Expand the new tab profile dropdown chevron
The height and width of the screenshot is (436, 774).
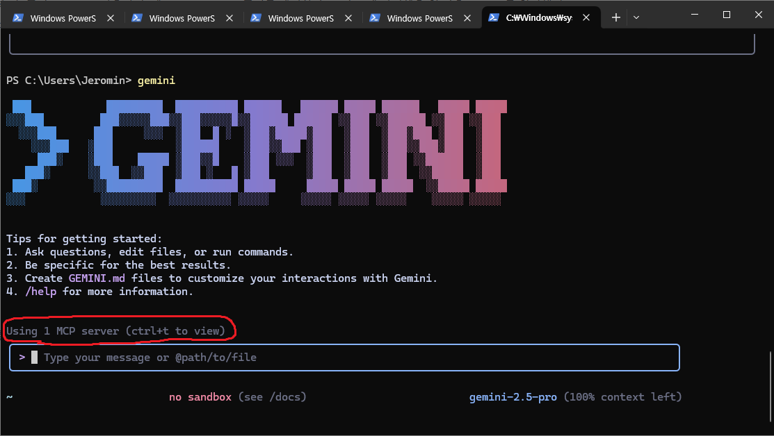[x=636, y=18]
